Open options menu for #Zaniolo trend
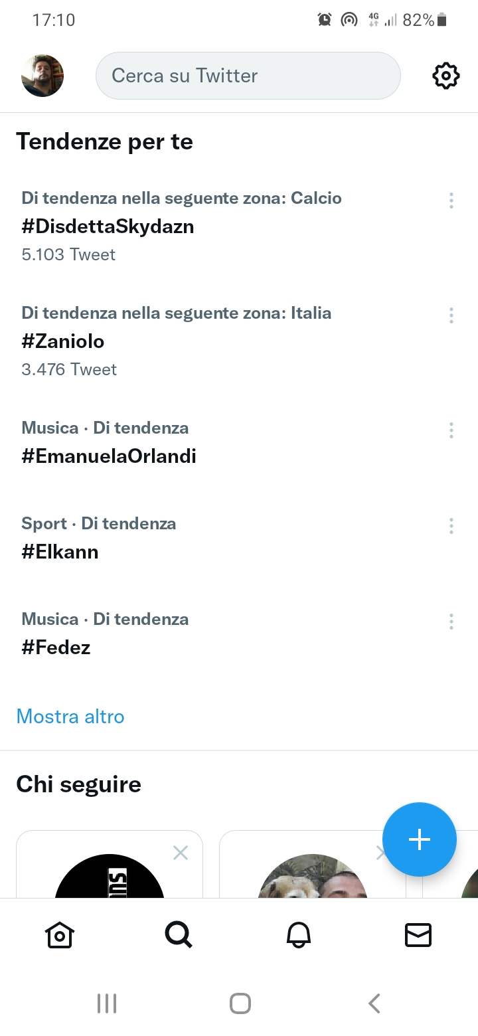 point(451,315)
